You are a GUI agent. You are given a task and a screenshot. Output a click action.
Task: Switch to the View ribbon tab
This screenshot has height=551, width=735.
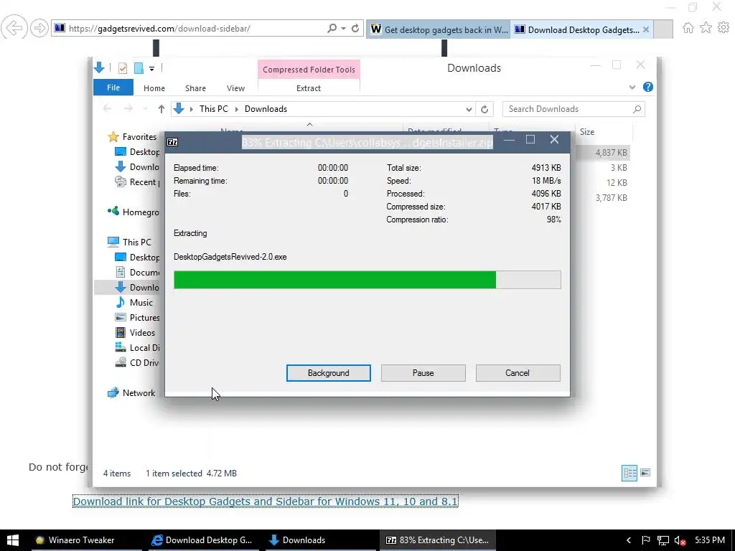point(235,88)
